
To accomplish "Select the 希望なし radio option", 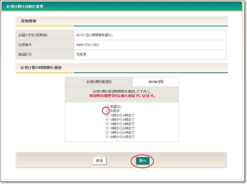I will click(107, 106).
